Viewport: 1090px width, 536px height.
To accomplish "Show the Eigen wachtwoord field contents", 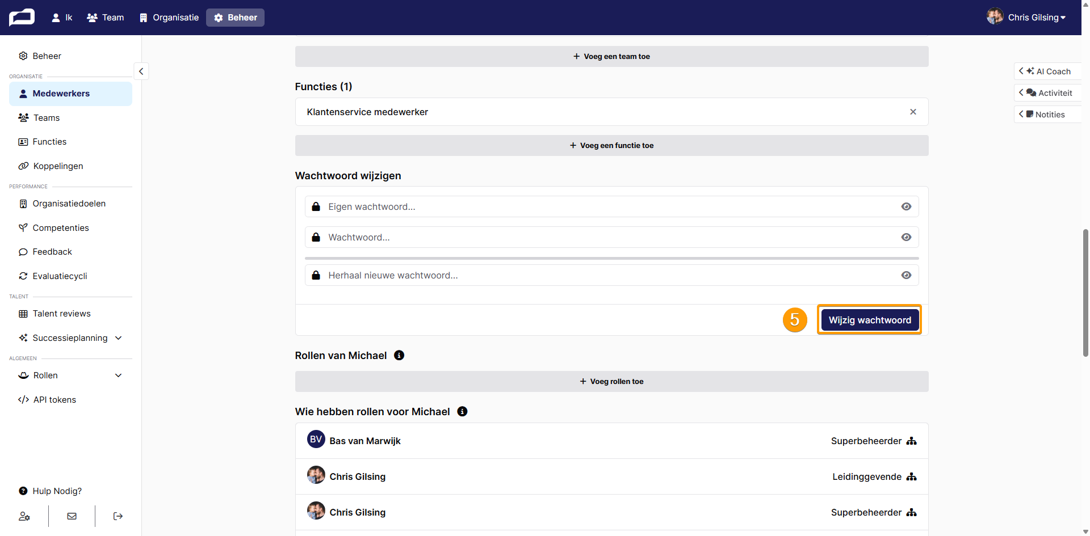I will pyautogui.click(x=906, y=206).
